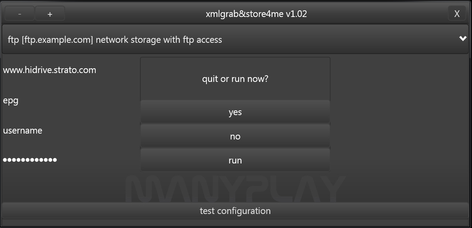This screenshot has height=228, width=472.
Task: Click the plus button in title bar
Action: pos(50,14)
